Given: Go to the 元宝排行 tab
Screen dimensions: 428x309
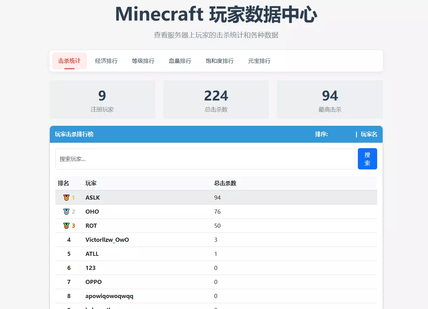Looking at the screenshot, I should click(x=259, y=61).
